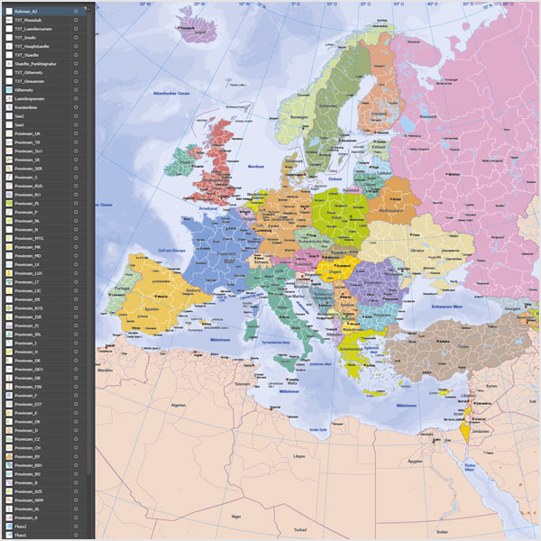Image resolution: width=541 pixels, height=541 pixels.
Task: Click target circle of Rahmen_A2 layer
Action: [76, 12]
